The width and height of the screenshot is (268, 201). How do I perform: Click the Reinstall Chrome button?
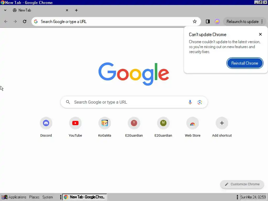click(245, 63)
